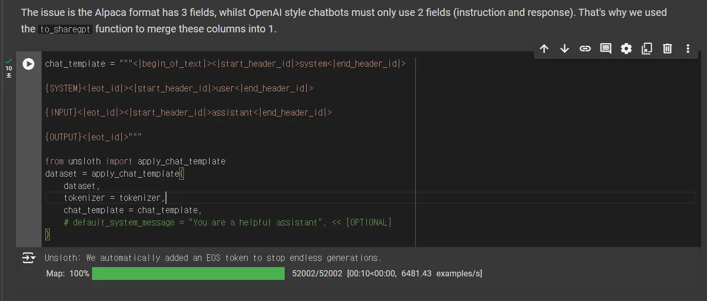Click the green execution checkmark
Screen dimensions: 707x301
point(9,61)
